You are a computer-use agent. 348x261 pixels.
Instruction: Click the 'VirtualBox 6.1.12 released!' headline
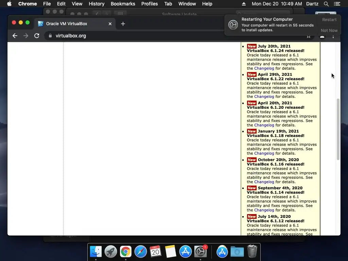click(275, 221)
